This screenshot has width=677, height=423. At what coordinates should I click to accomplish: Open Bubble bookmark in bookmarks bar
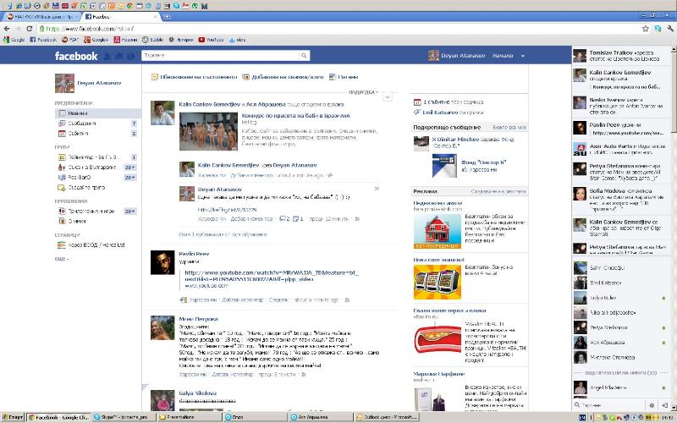pos(152,40)
